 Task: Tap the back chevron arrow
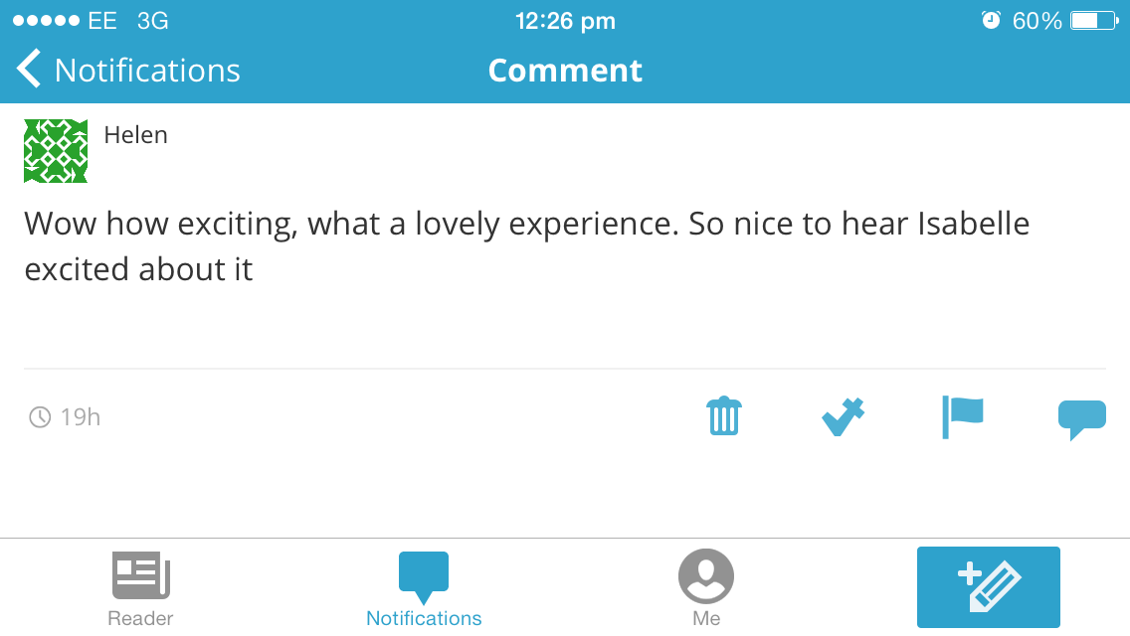click(x=30, y=70)
